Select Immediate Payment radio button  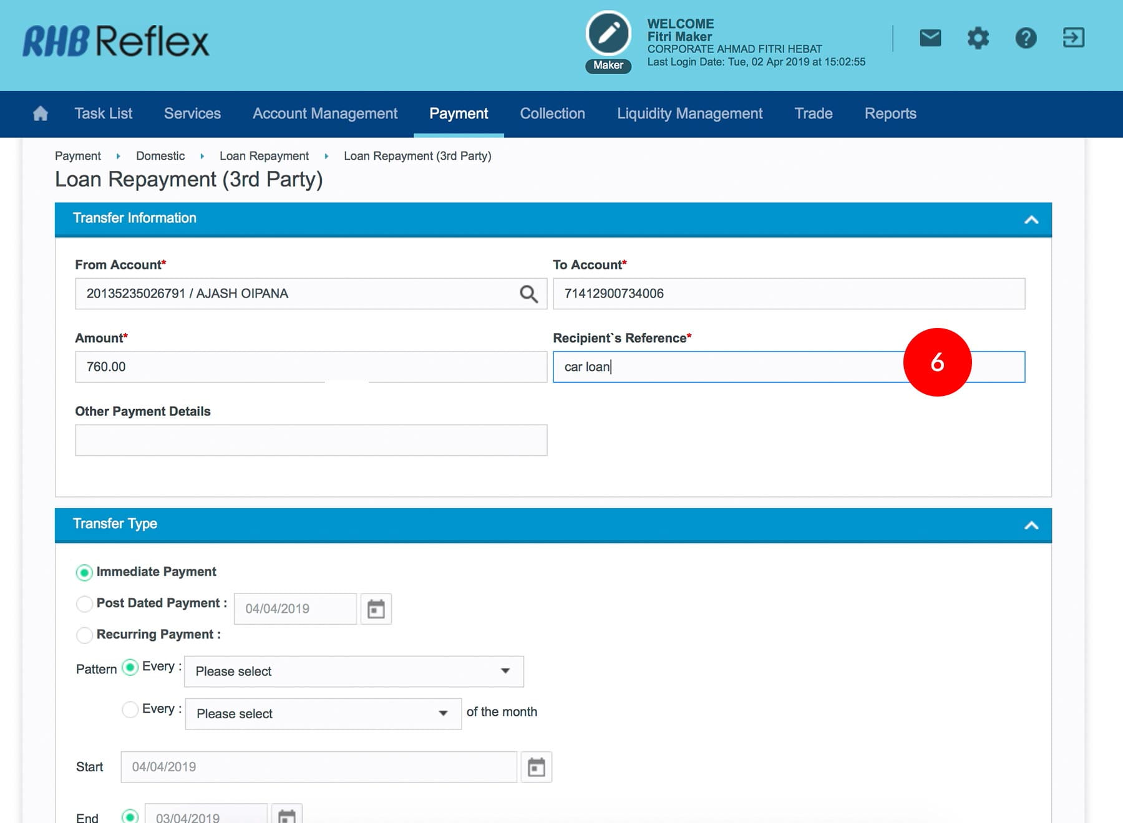click(84, 572)
